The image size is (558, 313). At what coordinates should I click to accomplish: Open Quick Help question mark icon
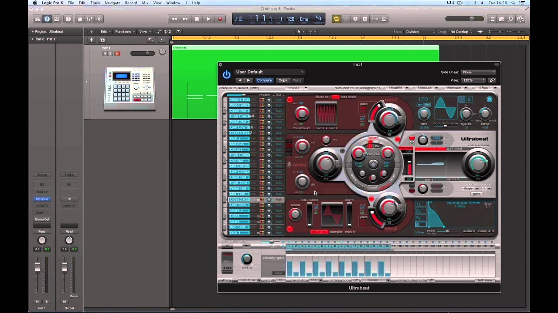coord(68,19)
